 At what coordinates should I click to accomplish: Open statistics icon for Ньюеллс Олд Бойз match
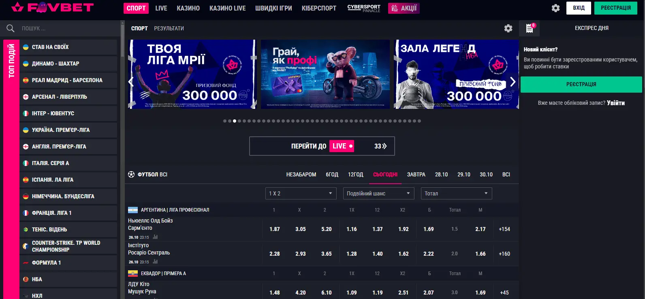point(155,237)
